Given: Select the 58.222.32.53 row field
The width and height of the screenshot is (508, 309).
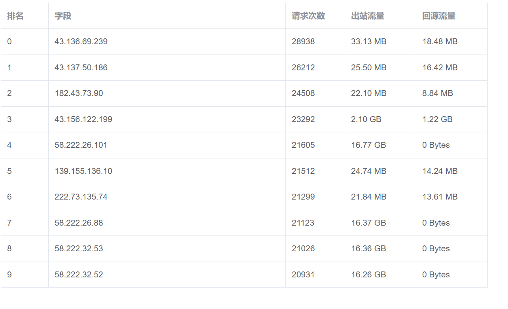Looking at the screenshot, I should (79, 249).
